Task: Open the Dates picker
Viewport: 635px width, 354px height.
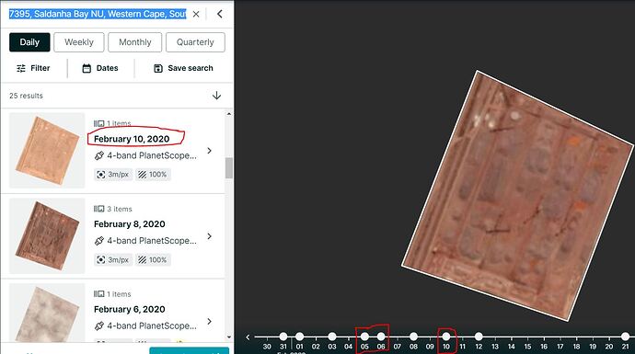Action: point(100,68)
